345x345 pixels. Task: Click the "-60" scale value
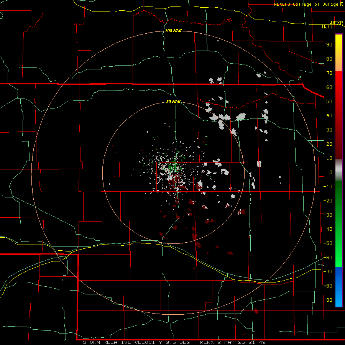328,258
